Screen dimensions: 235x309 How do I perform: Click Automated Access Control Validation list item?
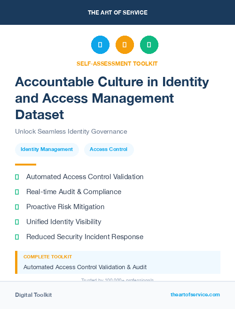coord(85,177)
